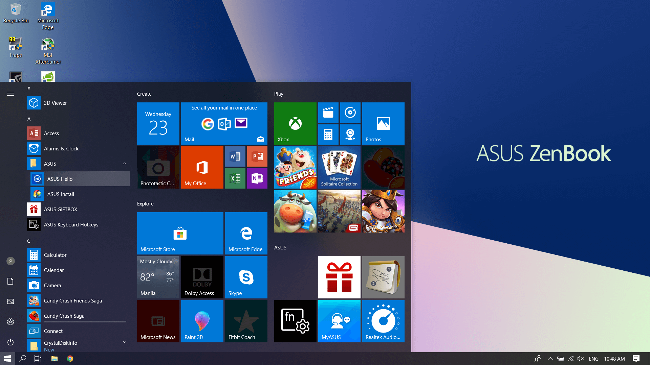Open the Paint 3D tile
Image resolution: width=650 pixels, height=365 pixels.
[x=202, y=321]
